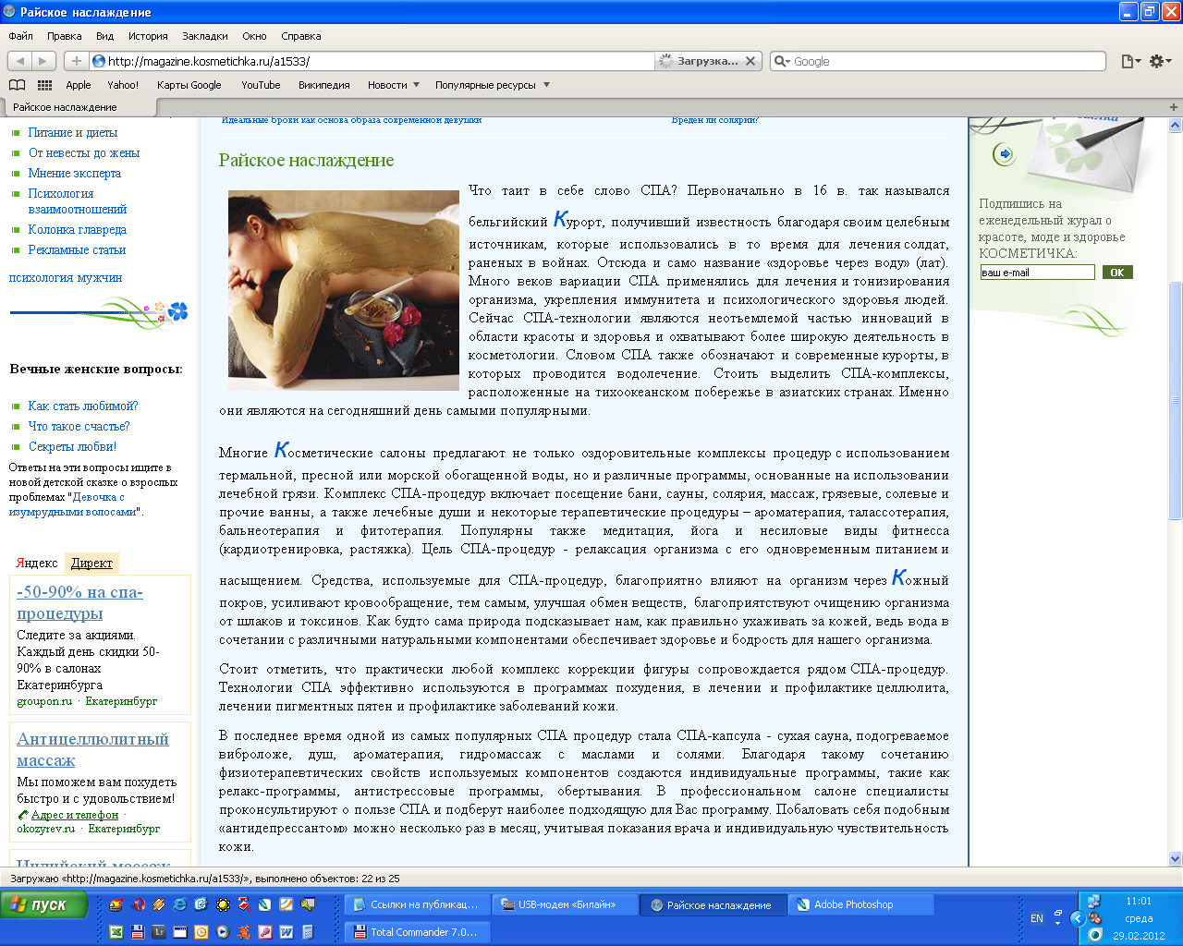Click the EN language indicator
The height and width of the screenshot is (946, 1183).
point(1037,918)
